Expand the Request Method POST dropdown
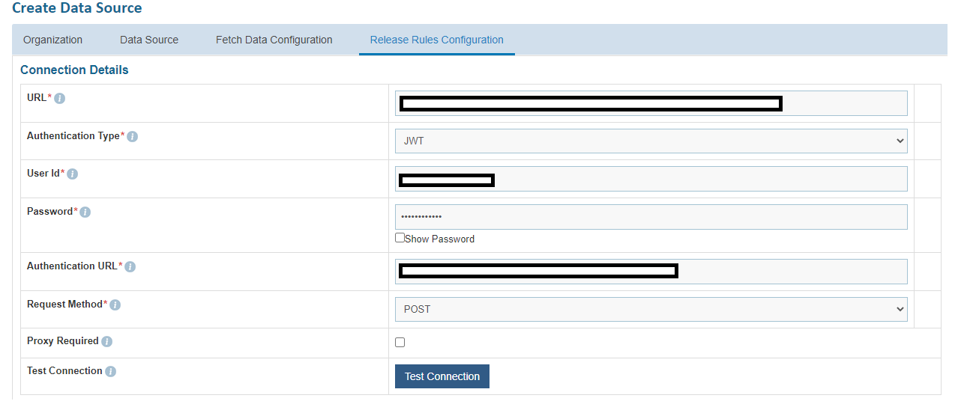The width and height of the screenshot is (976, 416). pos(651,309)
